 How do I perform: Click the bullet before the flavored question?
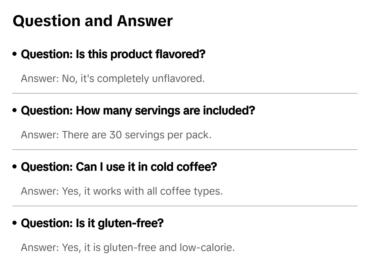15,54
